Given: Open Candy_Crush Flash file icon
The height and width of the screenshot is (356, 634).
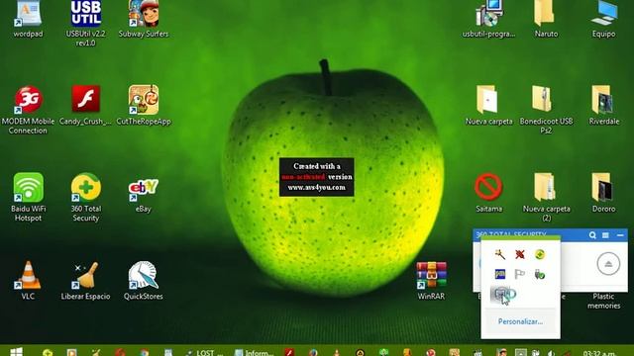Looking at the screenshot, I should click(85, 105).
